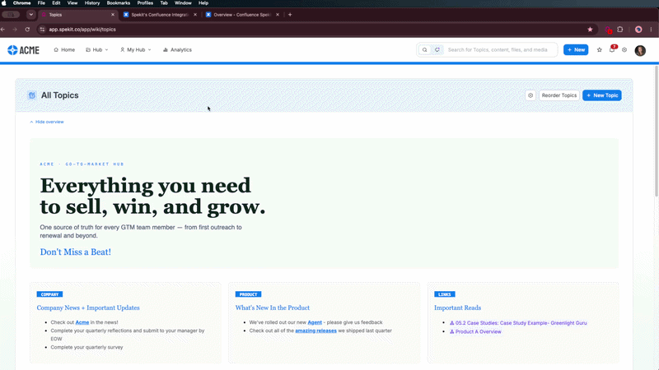The image size is (659, 370).
Task: Collapse the overview with Hide overview
Action: tap(47, 122)
